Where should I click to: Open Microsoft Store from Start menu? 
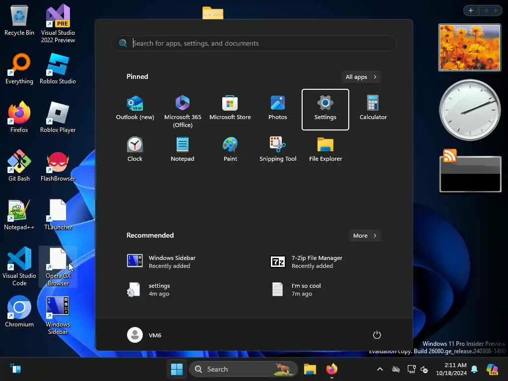click(230, 109)
